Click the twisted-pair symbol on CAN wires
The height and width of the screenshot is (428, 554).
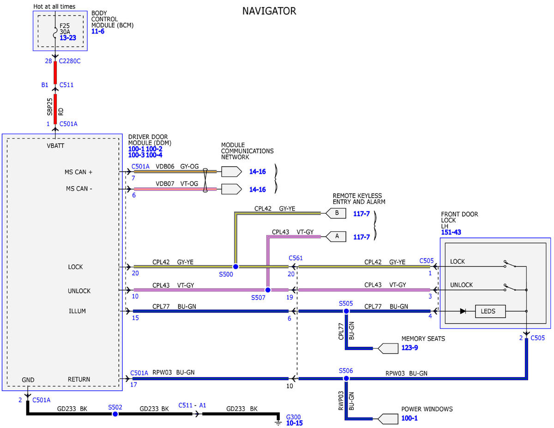[205, 180]
